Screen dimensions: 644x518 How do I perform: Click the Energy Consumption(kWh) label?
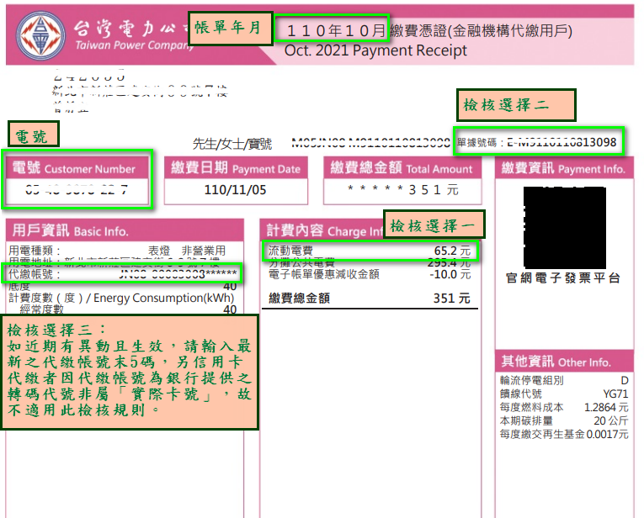pos(163,298)
